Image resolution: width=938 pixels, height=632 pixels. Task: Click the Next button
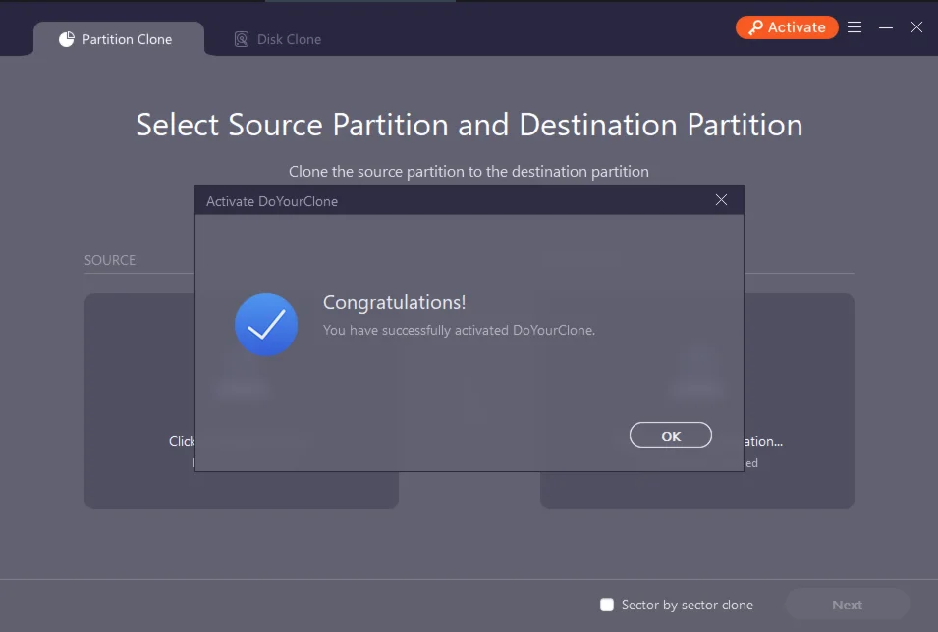coord(847,605)
